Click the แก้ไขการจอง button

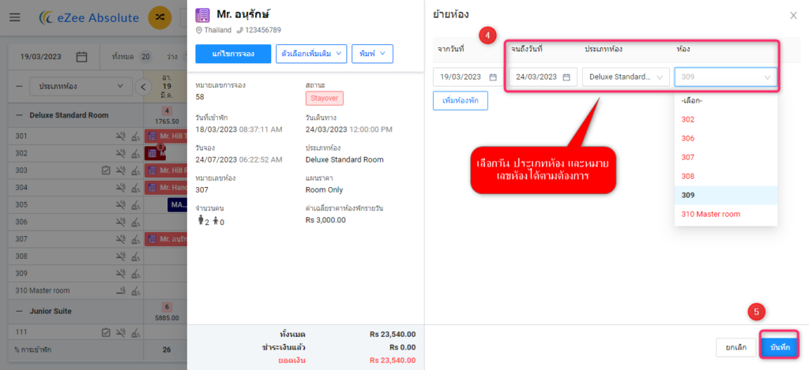pyautogui.click(x=233, y=54)
